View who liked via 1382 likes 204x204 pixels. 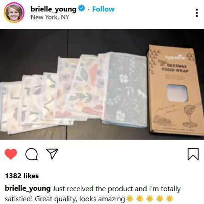(x=22, y=176)
